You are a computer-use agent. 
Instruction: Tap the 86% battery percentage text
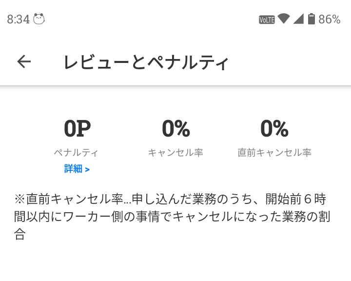coord(329,20)
